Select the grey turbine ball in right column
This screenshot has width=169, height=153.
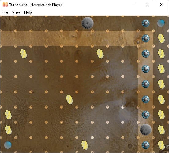point(146,130)
